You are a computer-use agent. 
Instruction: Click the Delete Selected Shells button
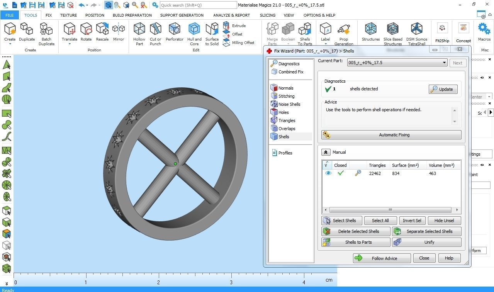[x=356, y=231]
